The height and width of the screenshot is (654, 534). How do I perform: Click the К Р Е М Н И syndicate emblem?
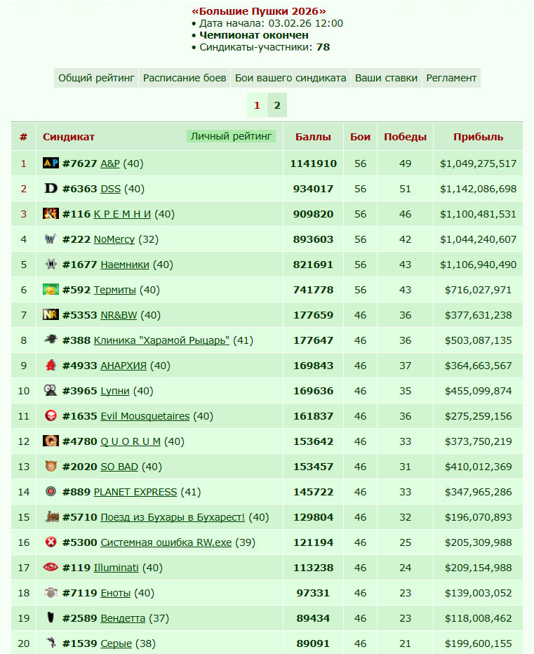pyautogui.click(x=51, y=213)
